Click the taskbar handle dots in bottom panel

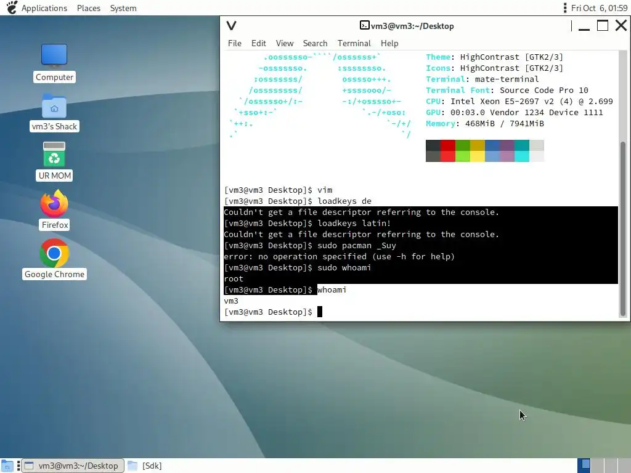click(x=18, y=466)
